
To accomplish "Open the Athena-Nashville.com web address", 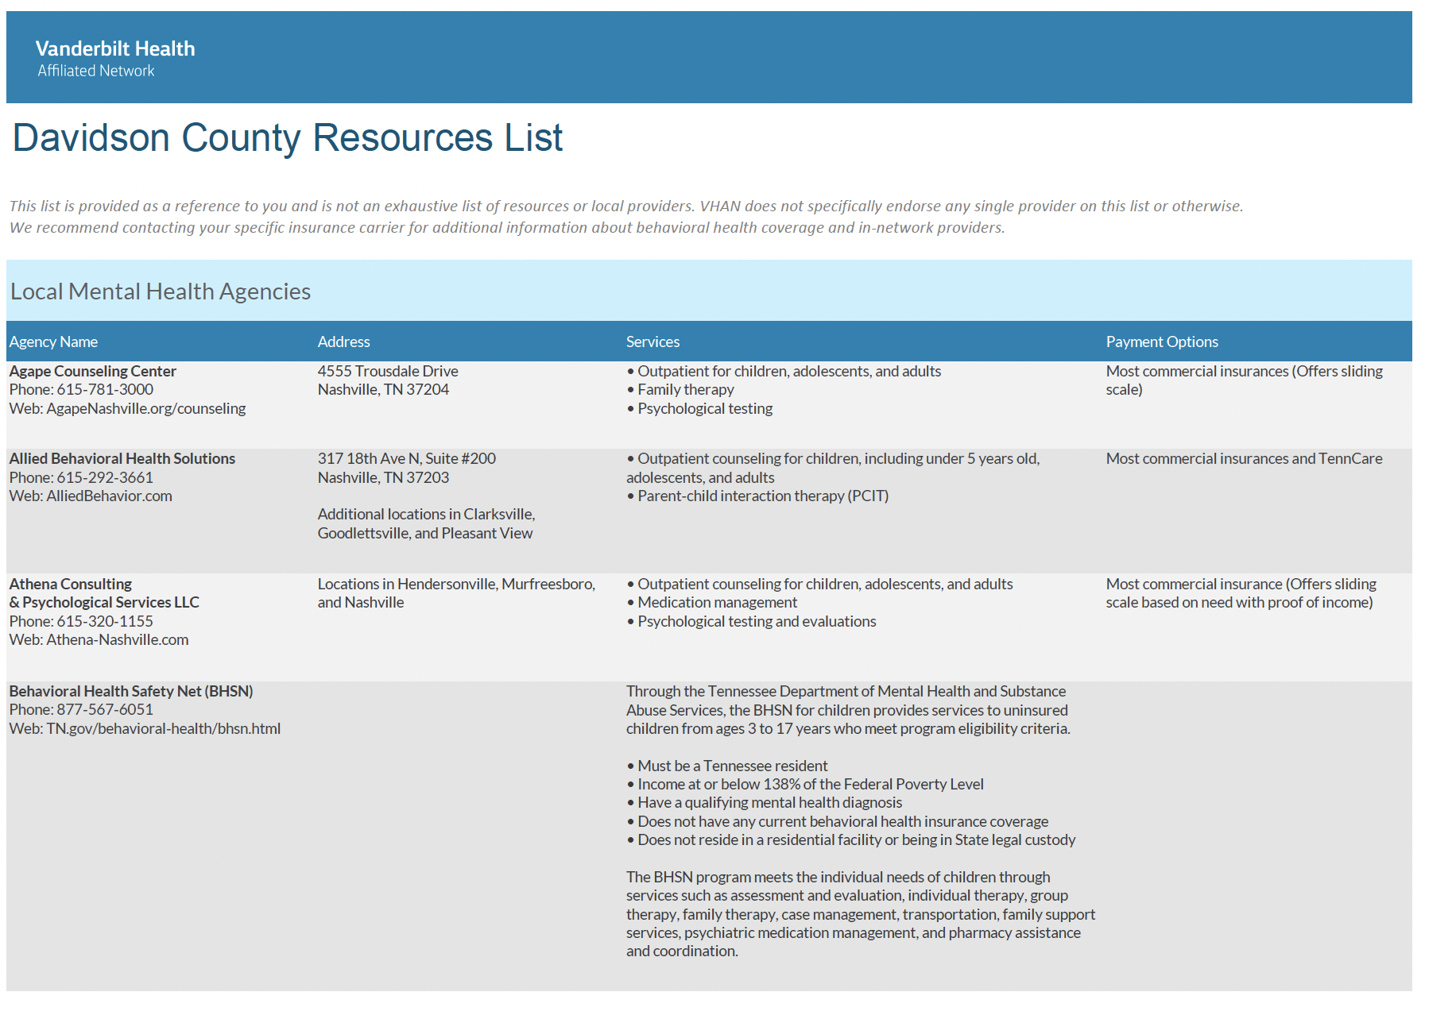I will pyautogui.click(x=118, y=639).
